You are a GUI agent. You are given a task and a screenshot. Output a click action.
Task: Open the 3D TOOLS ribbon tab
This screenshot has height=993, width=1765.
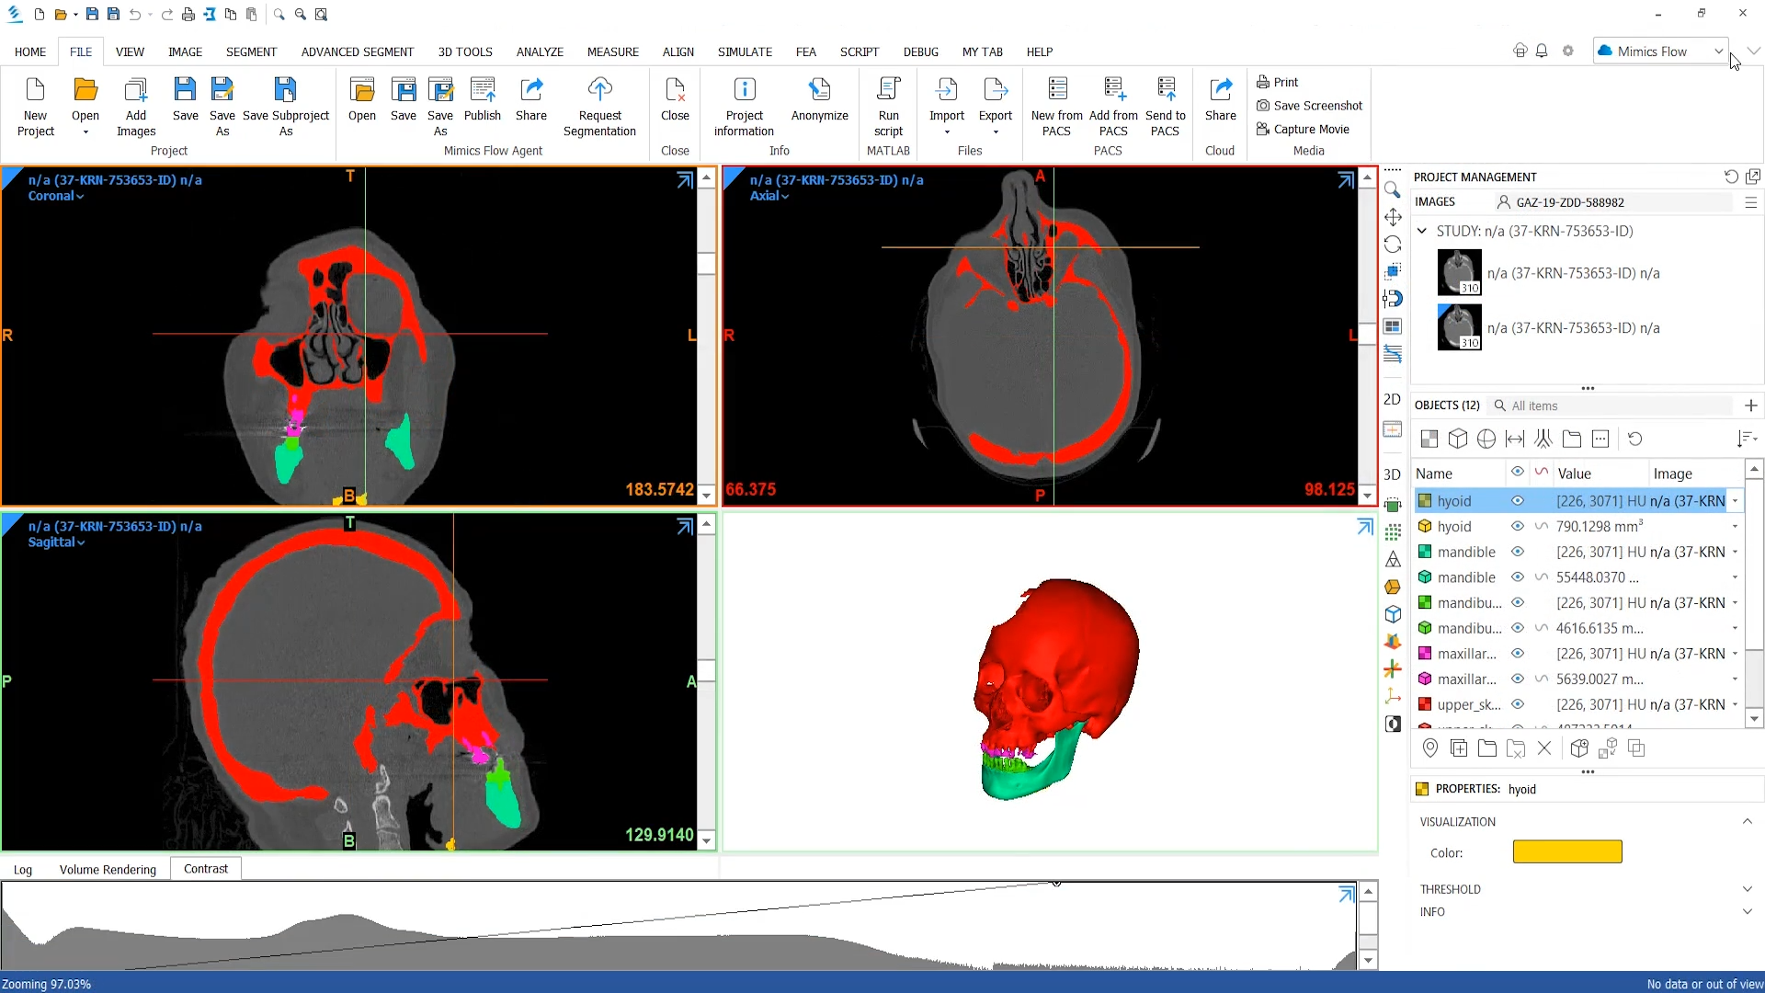pyautogui.click(x=465, y=52)
